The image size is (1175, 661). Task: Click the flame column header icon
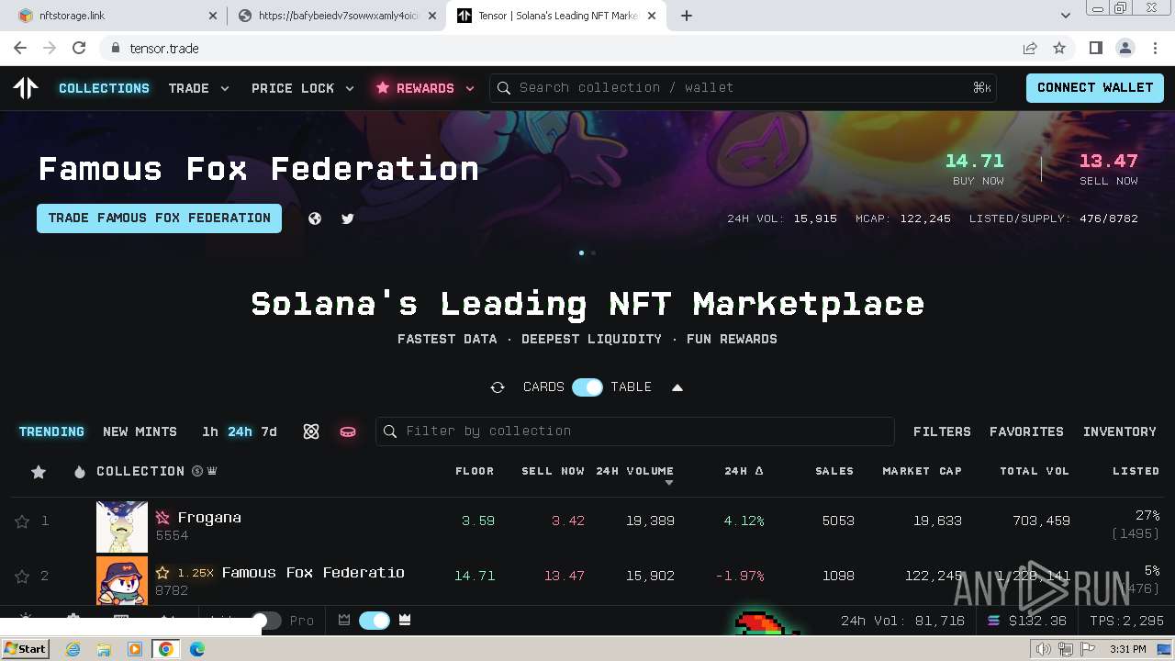point(80,472)
